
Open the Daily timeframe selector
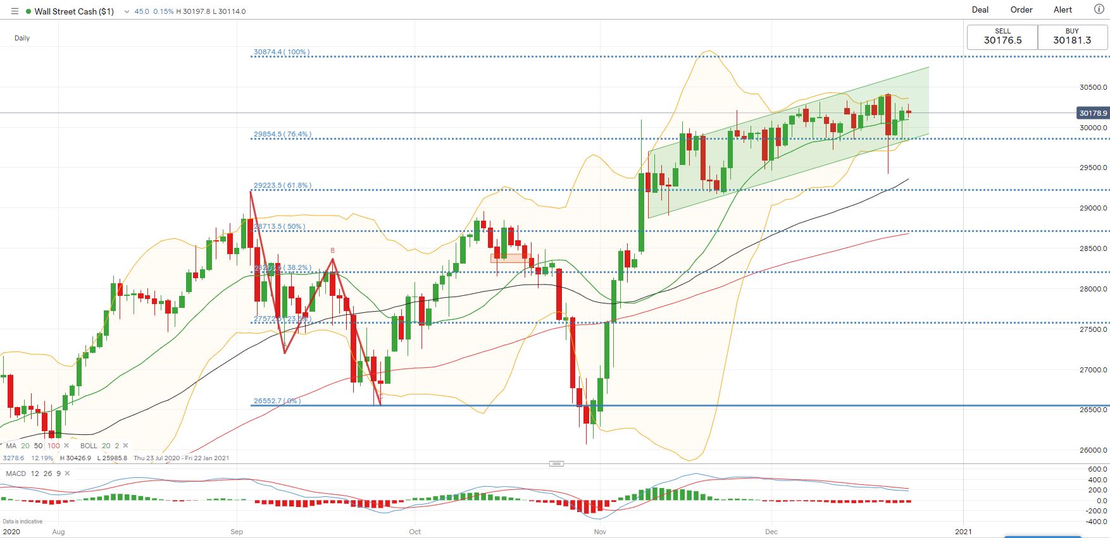coord(22,38)
